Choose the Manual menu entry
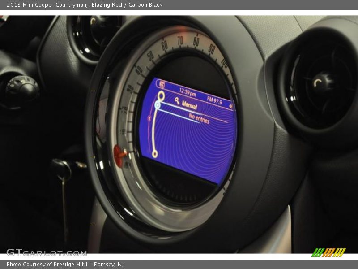The image size is (358, 269). [x=189, y=105]
